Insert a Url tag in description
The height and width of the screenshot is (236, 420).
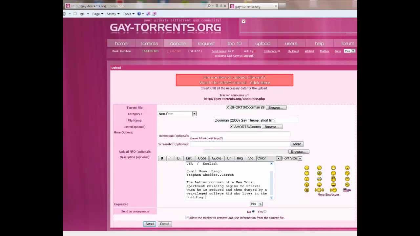tap(229, 158)
